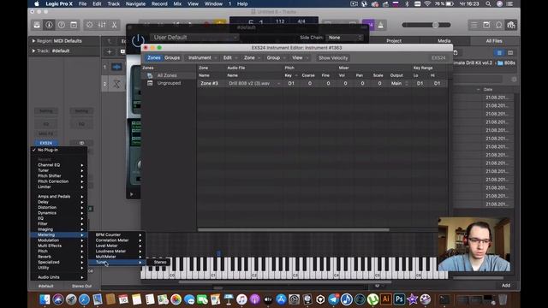Select Correlation Meter menu item
The height and width of the screenshot is (308, 548).
coord(117,240)
